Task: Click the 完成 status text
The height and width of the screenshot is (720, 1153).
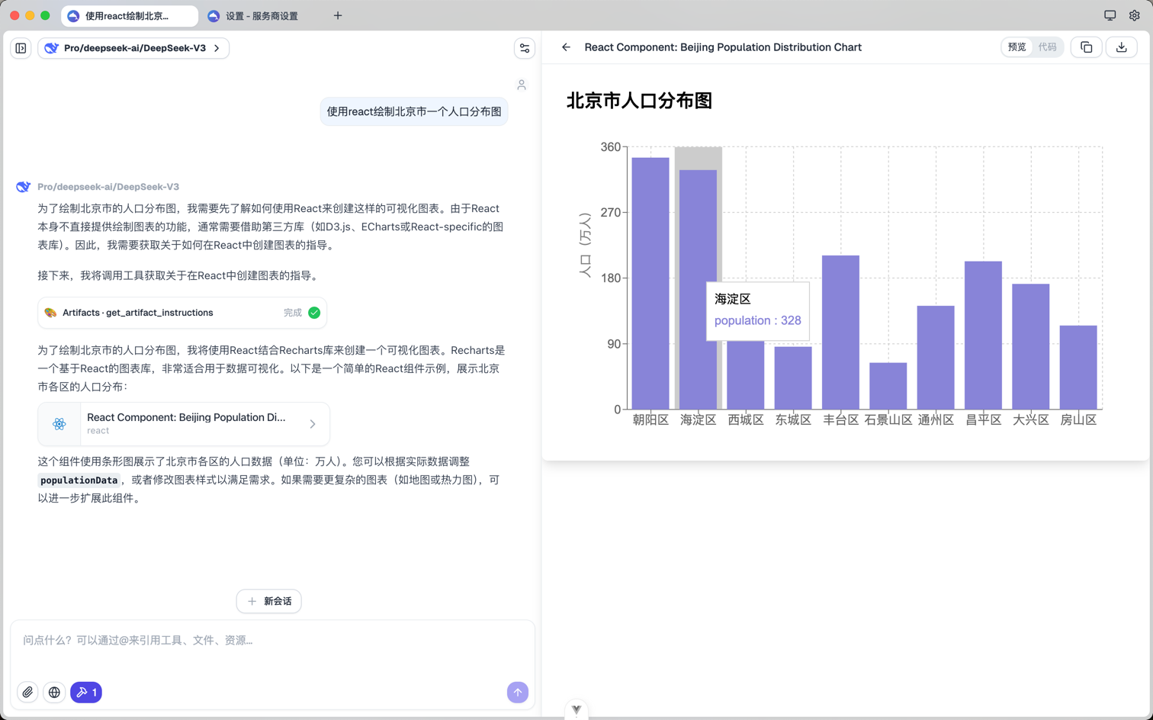Action: click(293, 313)
